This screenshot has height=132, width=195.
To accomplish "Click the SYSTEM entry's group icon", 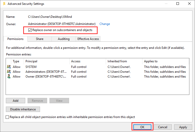I will [x=9, y=67].
